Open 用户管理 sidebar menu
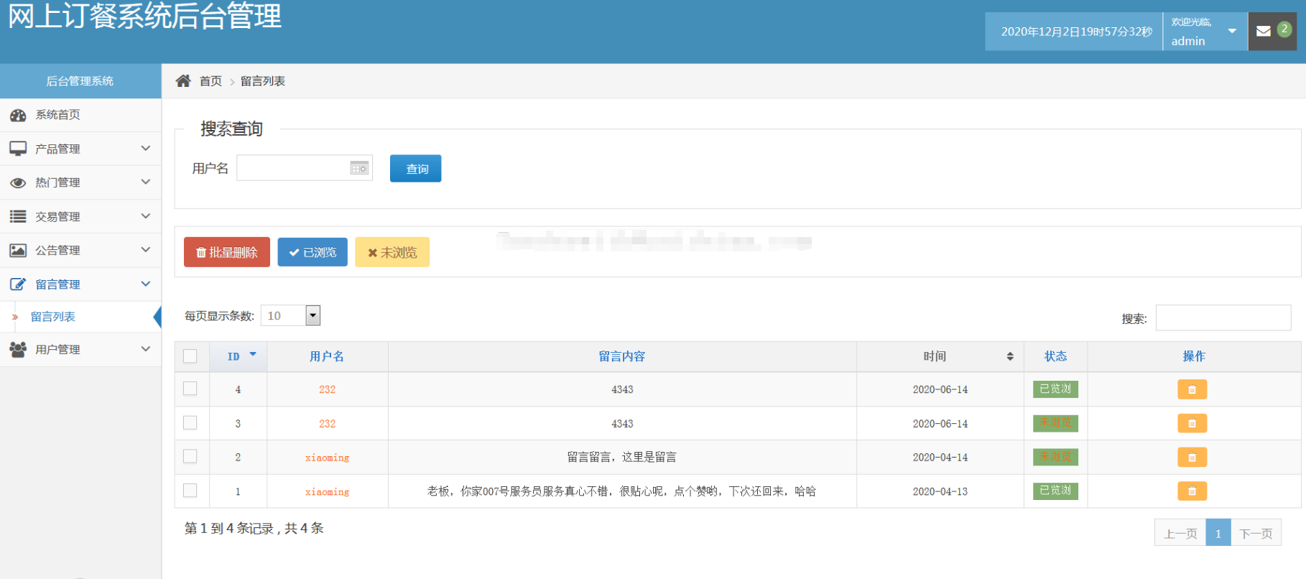 tap(80, 349)
